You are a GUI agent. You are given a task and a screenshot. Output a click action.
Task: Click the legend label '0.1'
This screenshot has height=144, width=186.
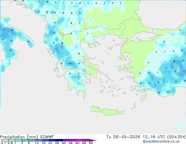click(3, 143)
